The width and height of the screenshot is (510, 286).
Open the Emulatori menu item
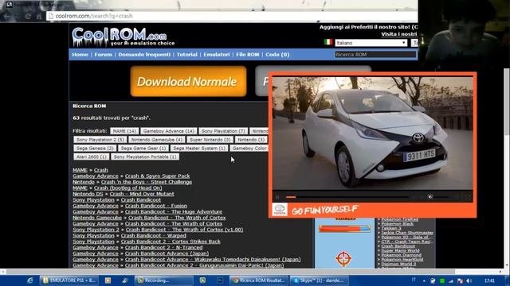(x=217, y=55)
